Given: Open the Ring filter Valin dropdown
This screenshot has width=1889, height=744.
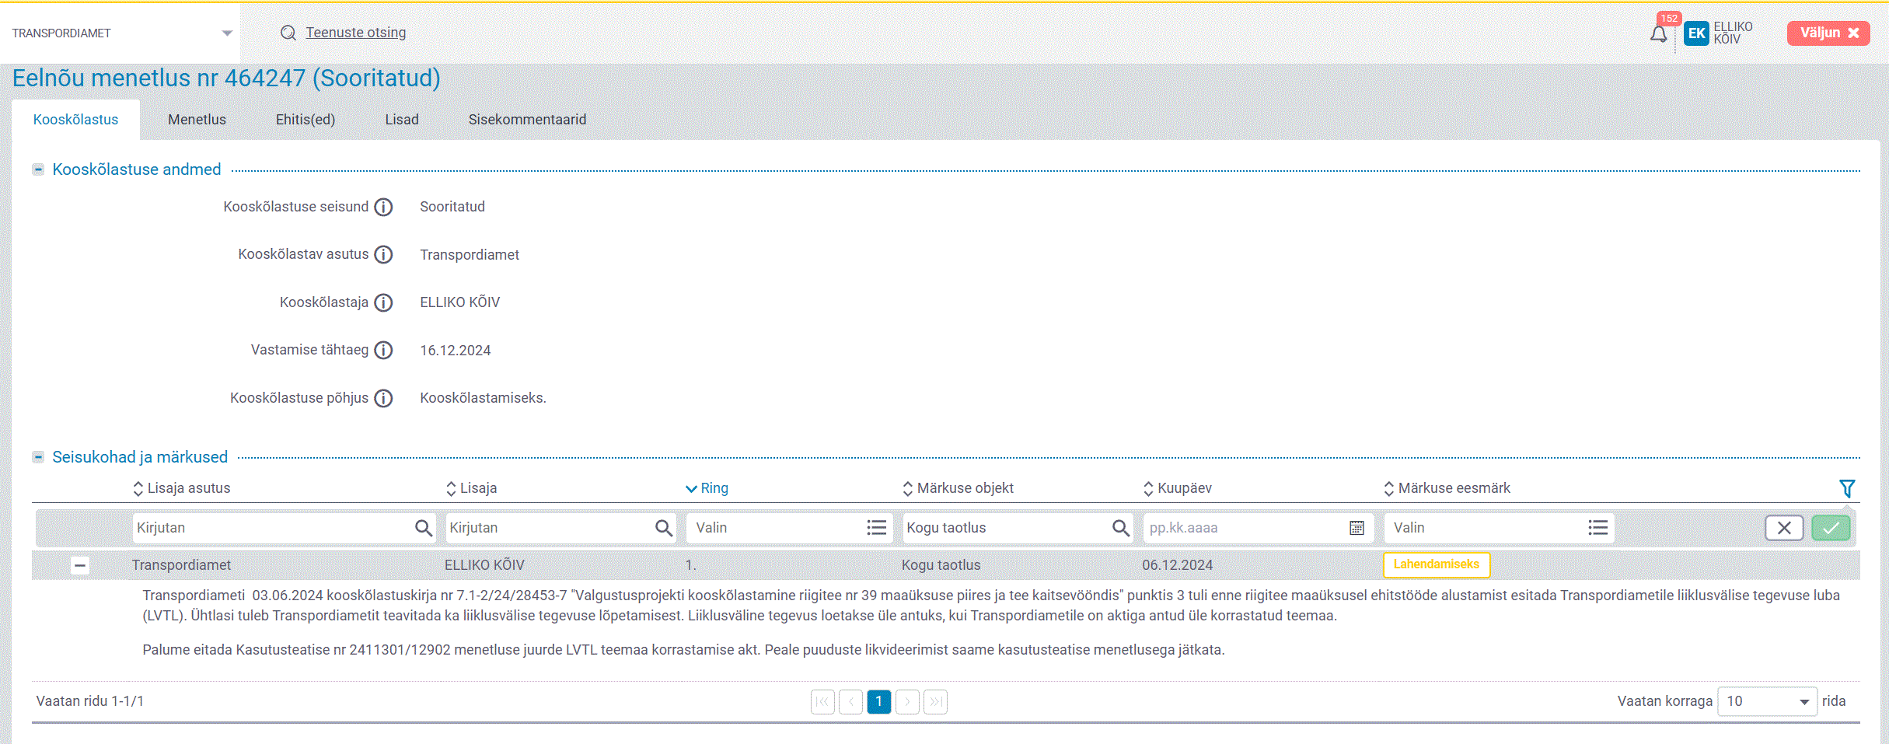Looking at the screenshot, I should click(790, 528).
